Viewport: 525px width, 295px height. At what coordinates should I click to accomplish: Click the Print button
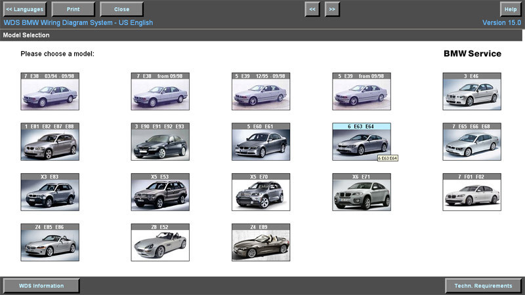73,9
